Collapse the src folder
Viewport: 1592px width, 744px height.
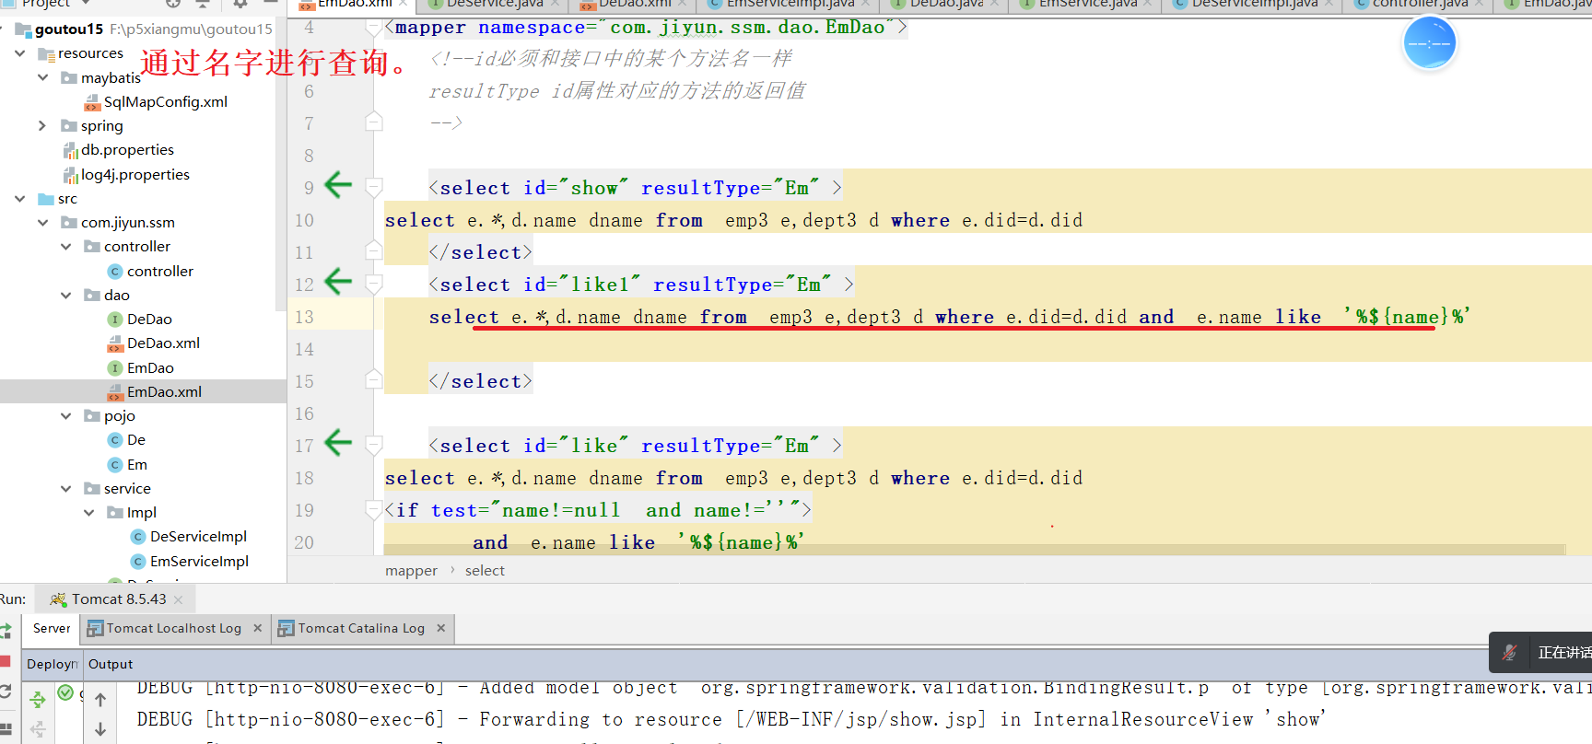click(19, 198)
